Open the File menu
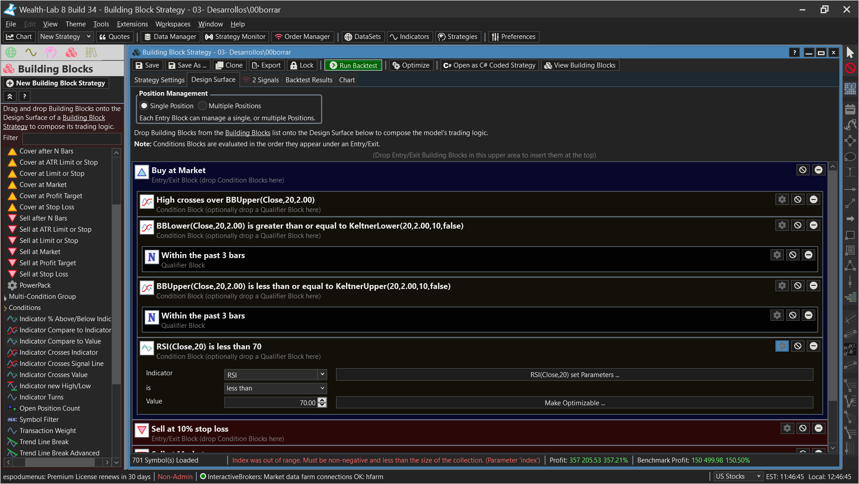This screenshot has height=484, width=859. tap(11, 24)
